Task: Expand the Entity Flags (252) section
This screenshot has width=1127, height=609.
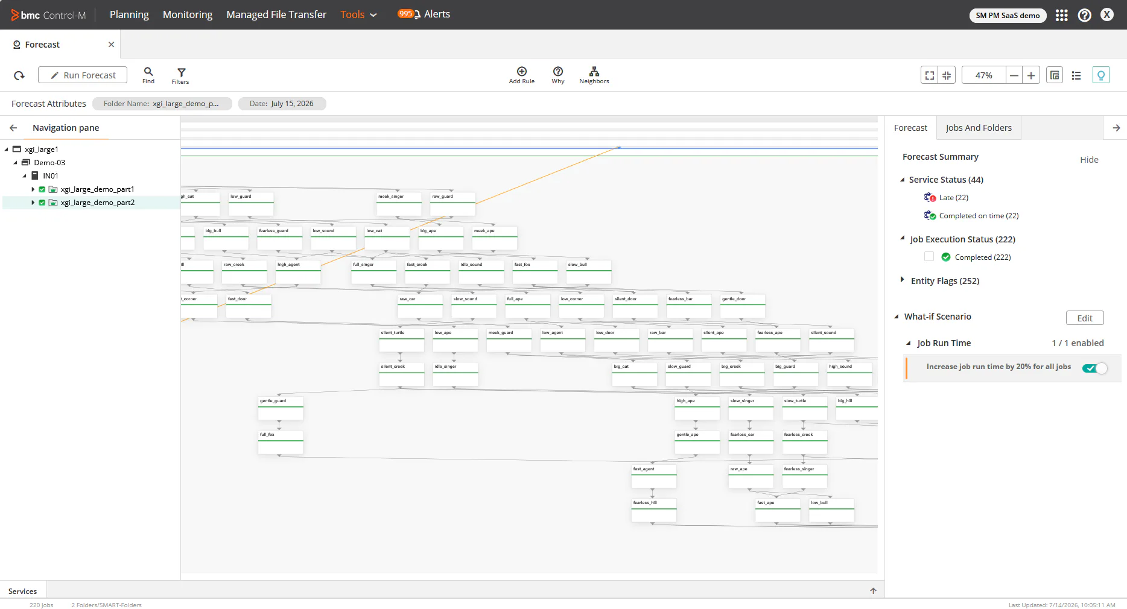Action: [902, 280]
